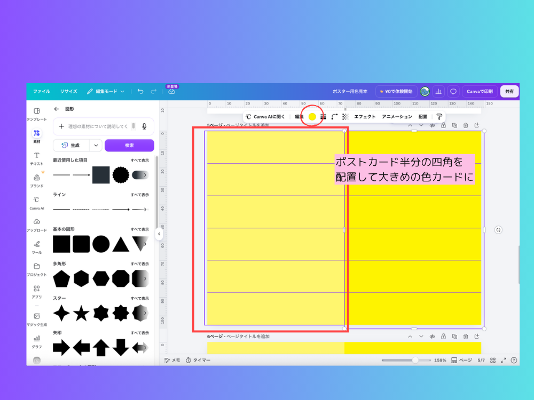The width and height of the screenshot is (534, 400).
Task: Lock page 6 with the padlock icon
Action: coord(443,337)
